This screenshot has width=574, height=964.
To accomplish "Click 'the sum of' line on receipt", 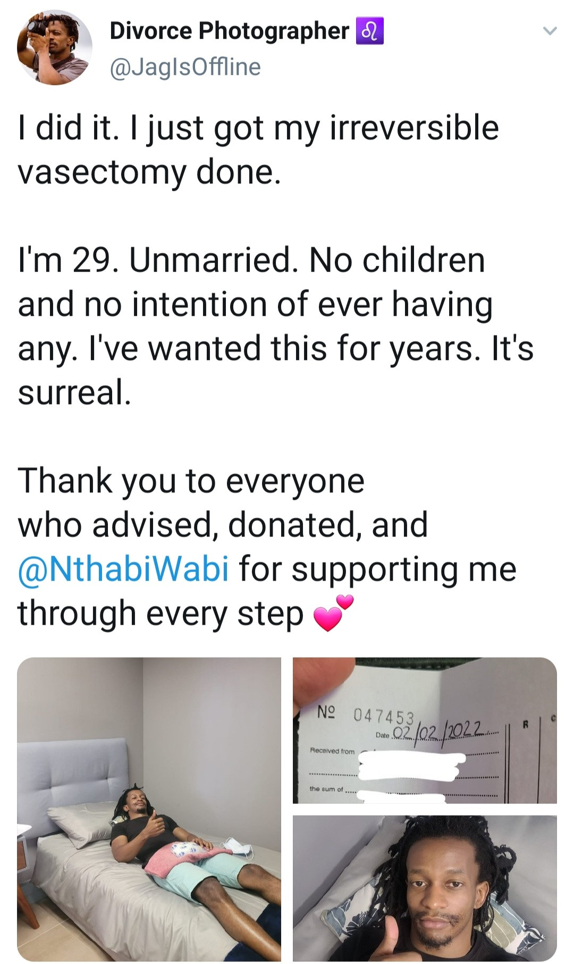I will [x=327, y=789].
